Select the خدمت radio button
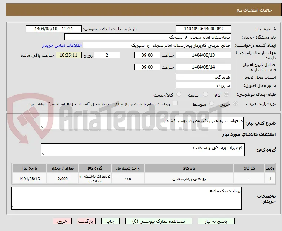 point(205,94)
